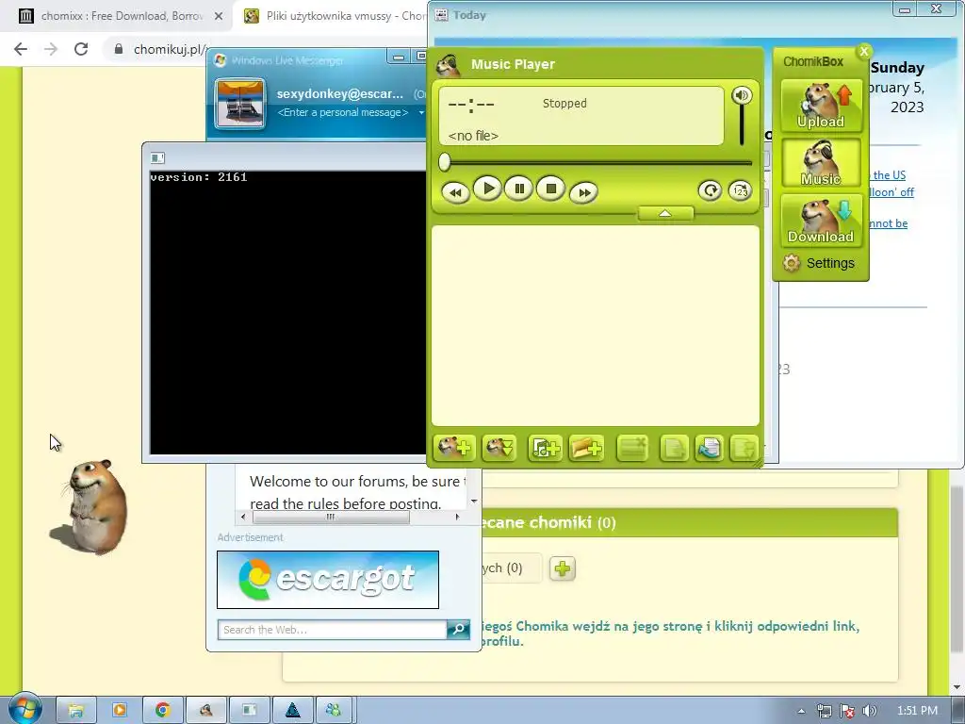Collapse playlist with the up-arrow tab
The width and height of the screenshot is (965, 724).
(x=665, y=213)
